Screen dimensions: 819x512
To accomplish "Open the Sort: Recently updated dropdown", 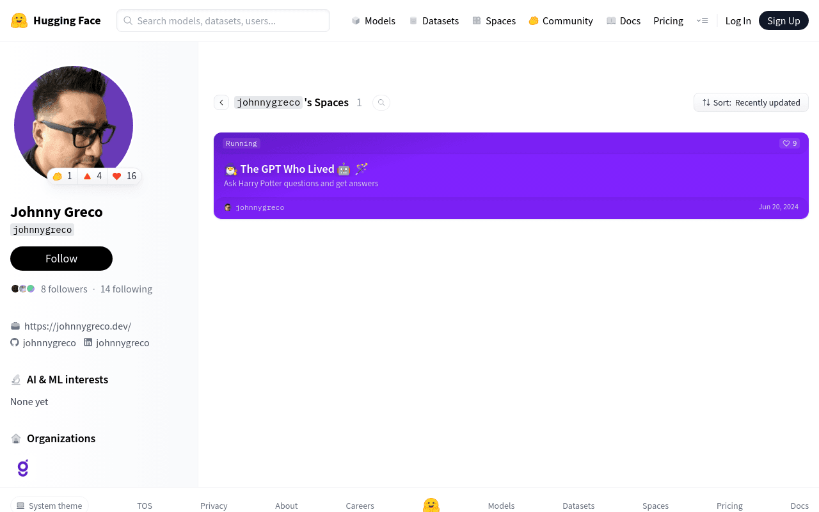I will tap(751, 102).
